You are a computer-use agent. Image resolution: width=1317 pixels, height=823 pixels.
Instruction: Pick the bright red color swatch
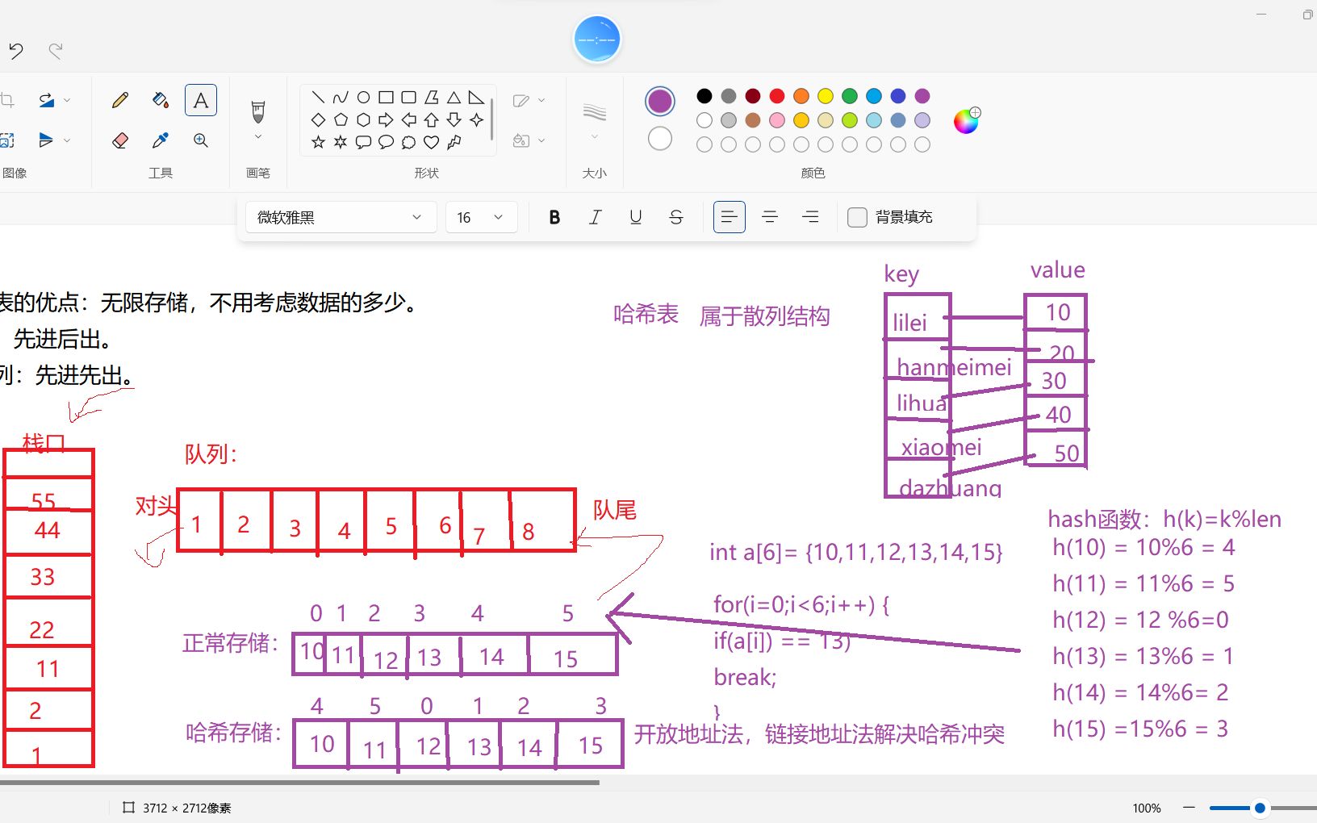pyautogui.click(x=777, y=96)
